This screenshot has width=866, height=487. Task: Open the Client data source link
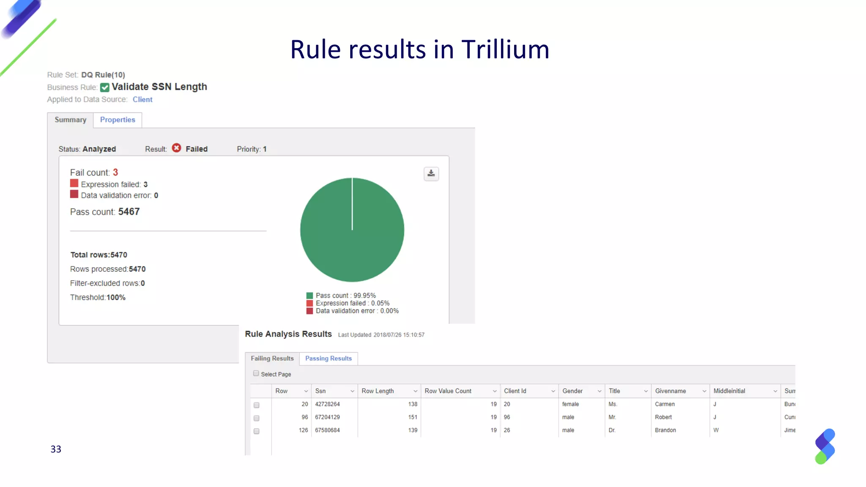tap(143, 99)
